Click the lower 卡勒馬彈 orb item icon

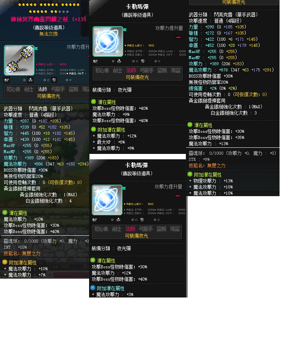(107, 200)
